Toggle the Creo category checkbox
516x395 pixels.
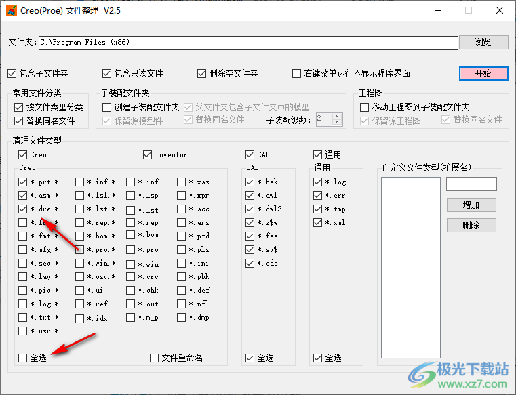22,154
